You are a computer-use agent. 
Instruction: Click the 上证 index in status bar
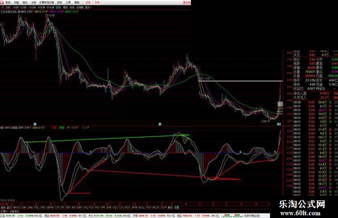pyautogui.click(x=3, y=215)
